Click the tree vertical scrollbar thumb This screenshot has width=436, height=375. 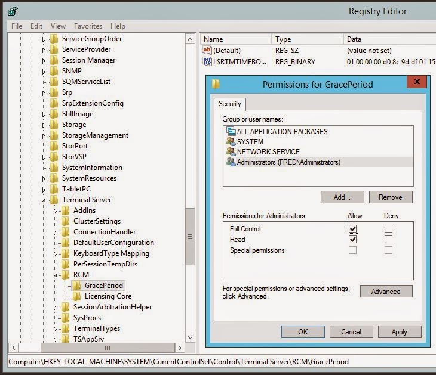coord(190,237)
